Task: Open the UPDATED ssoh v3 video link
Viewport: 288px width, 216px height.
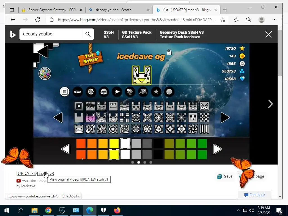Action: coord(35,173)
